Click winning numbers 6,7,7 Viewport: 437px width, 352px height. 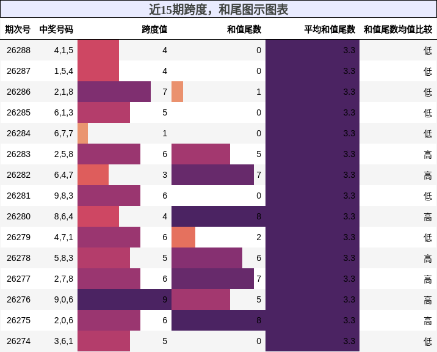(63, 133)
